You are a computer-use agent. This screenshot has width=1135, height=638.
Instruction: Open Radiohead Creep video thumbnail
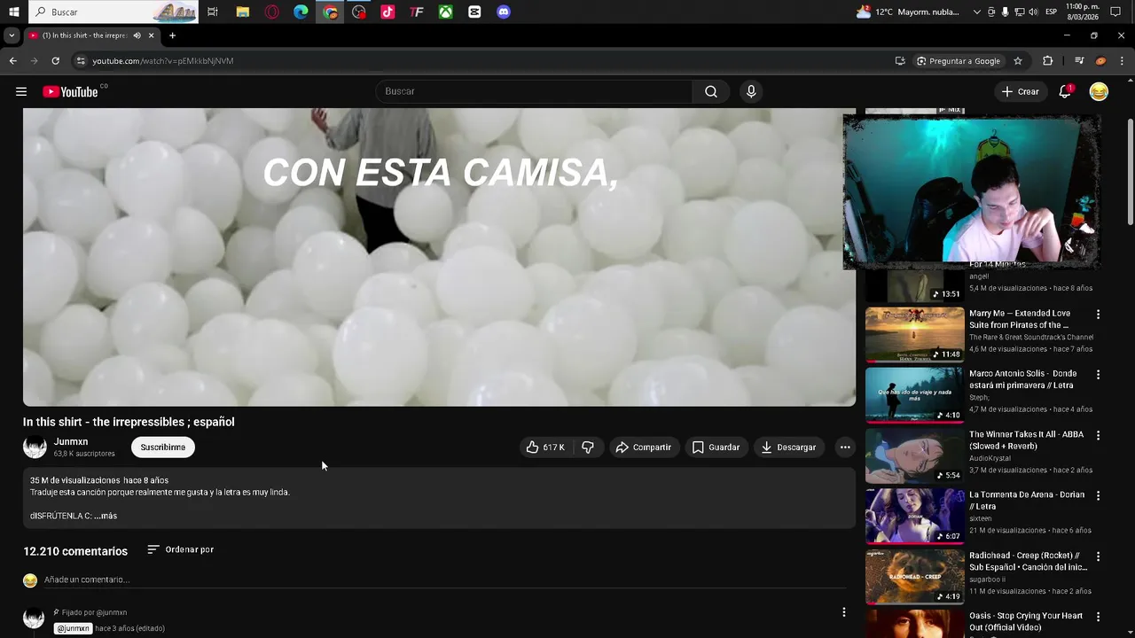pyautogui.click(x=914, y=577)
